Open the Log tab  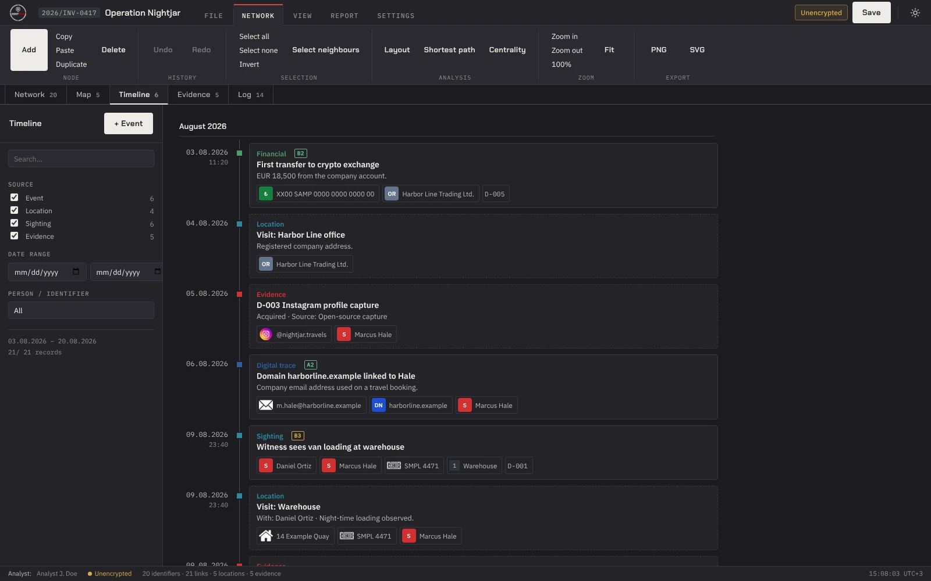click(251, 95)
